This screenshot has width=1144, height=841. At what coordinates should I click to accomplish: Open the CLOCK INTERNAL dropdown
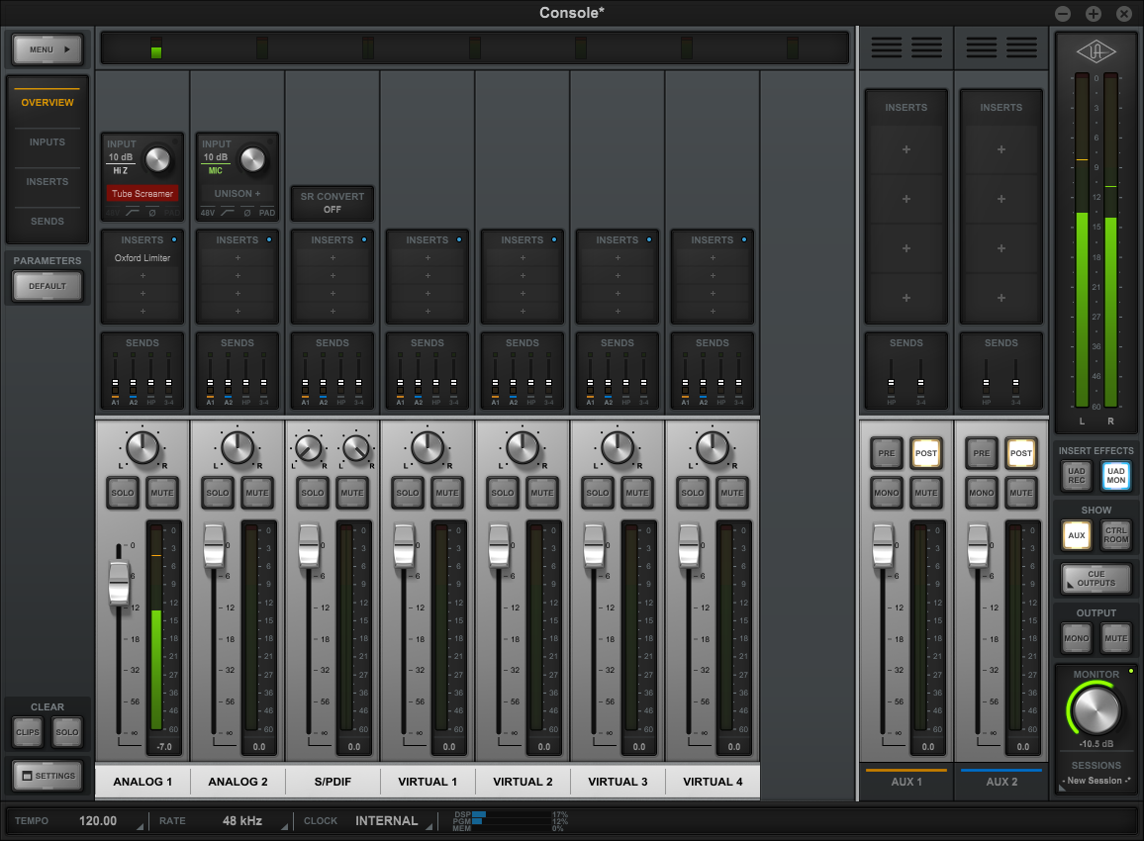(x=387, y=821)
